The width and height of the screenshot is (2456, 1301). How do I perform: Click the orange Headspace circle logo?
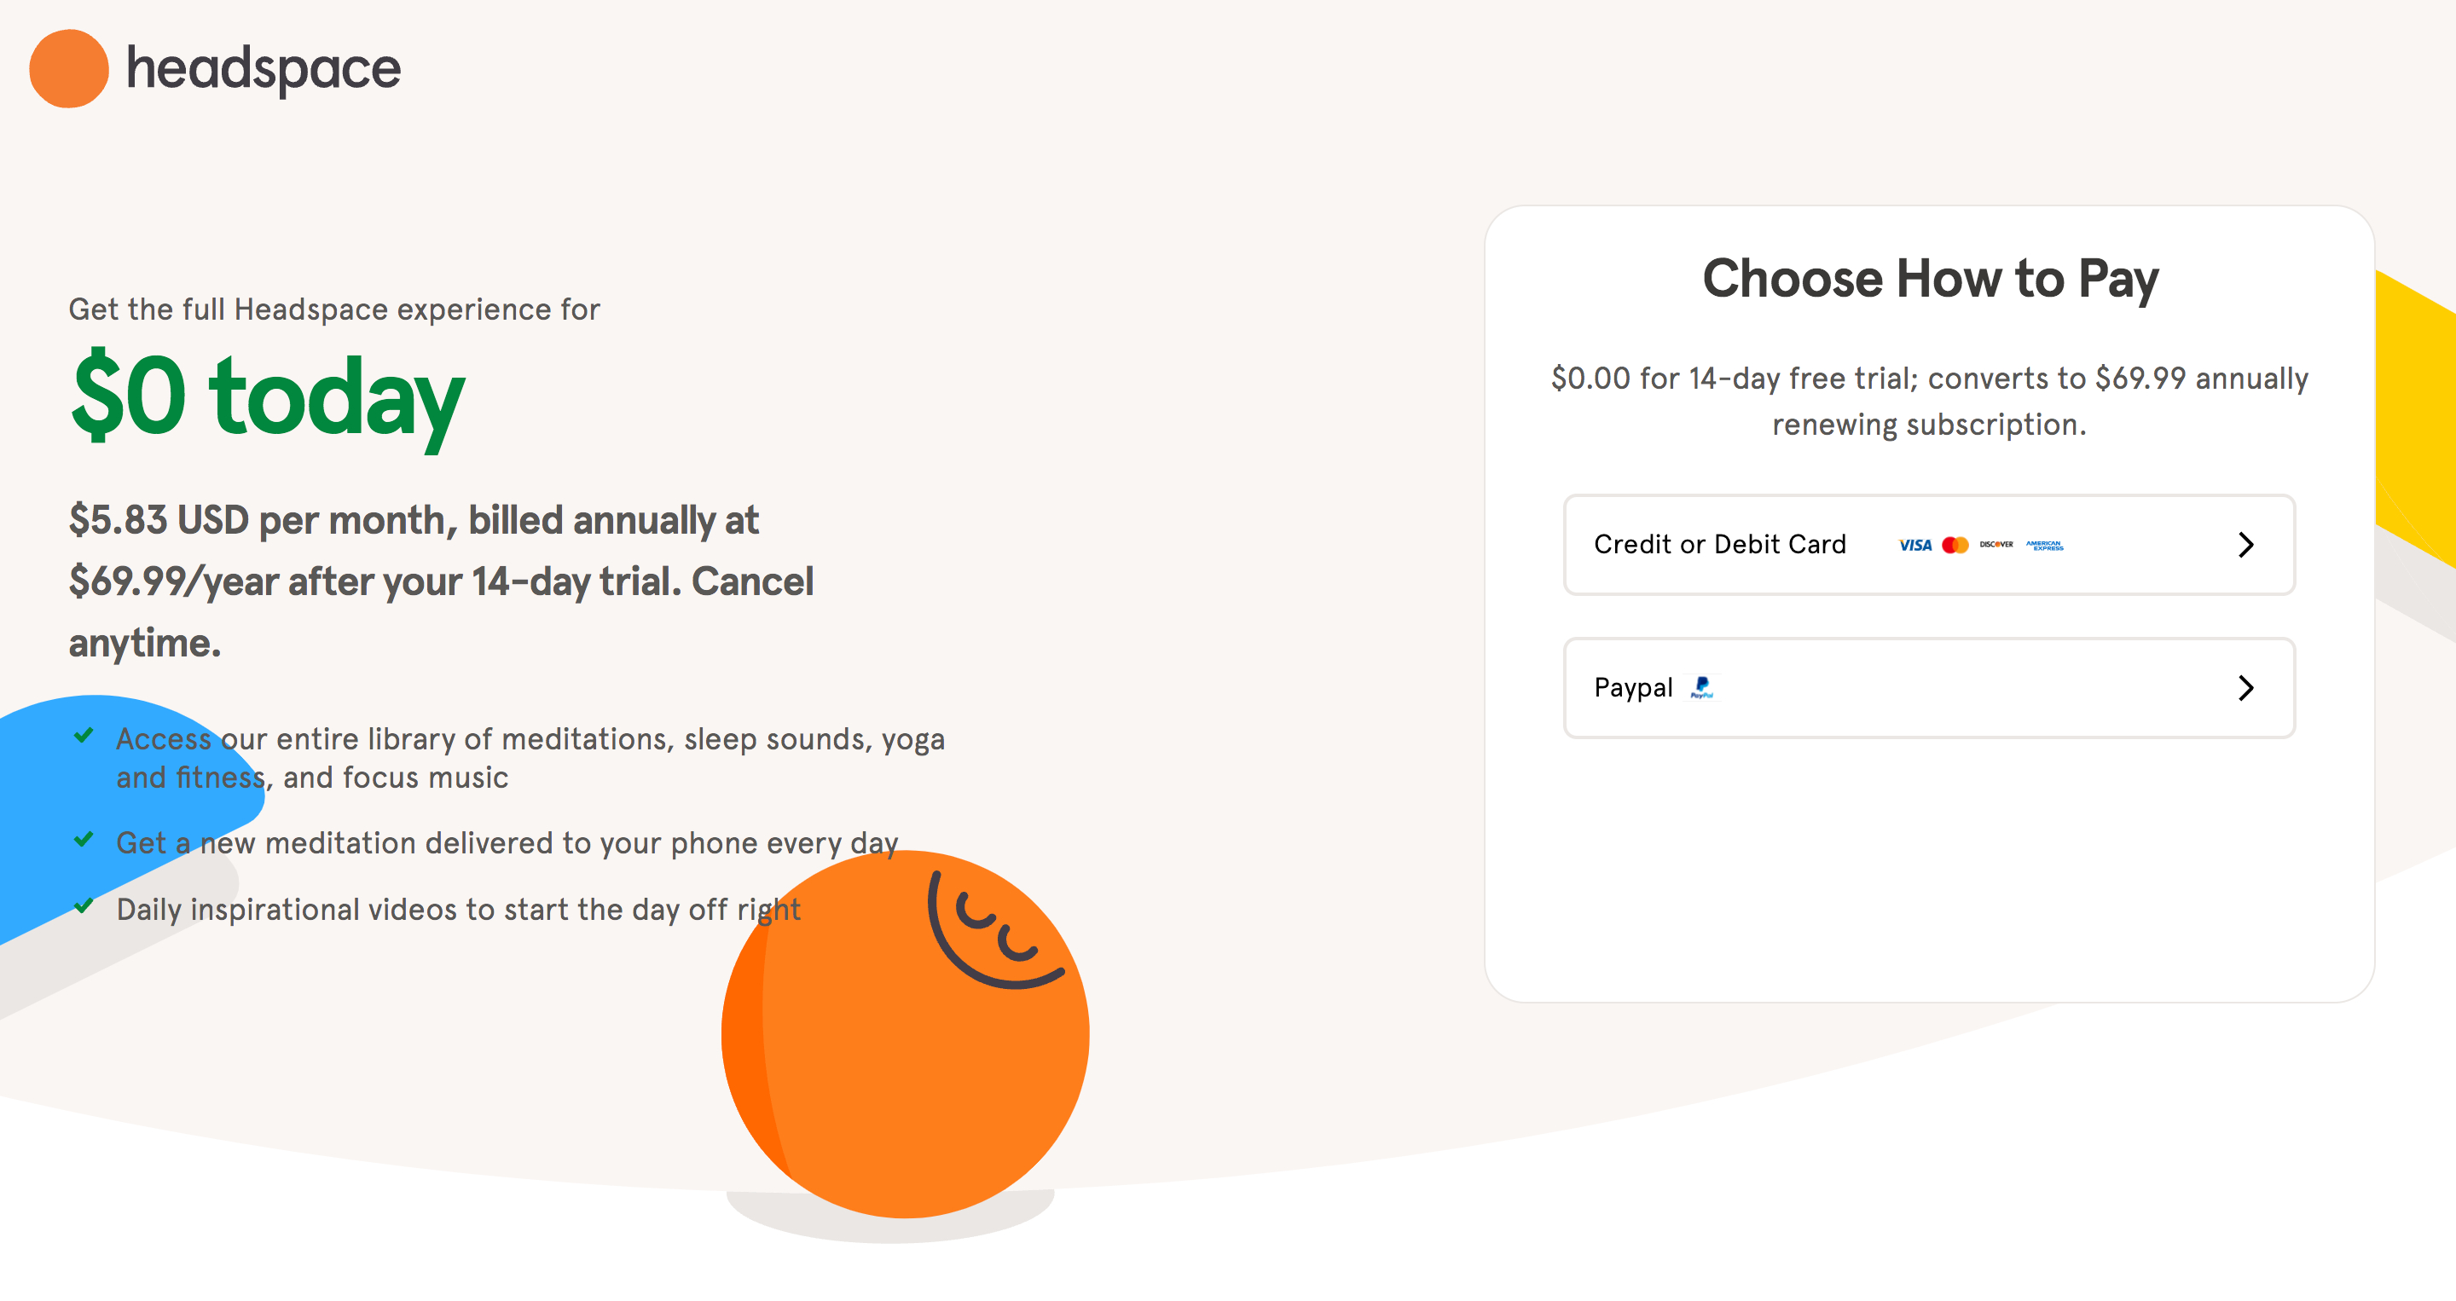pyautogui.click(x=68, y=68)
